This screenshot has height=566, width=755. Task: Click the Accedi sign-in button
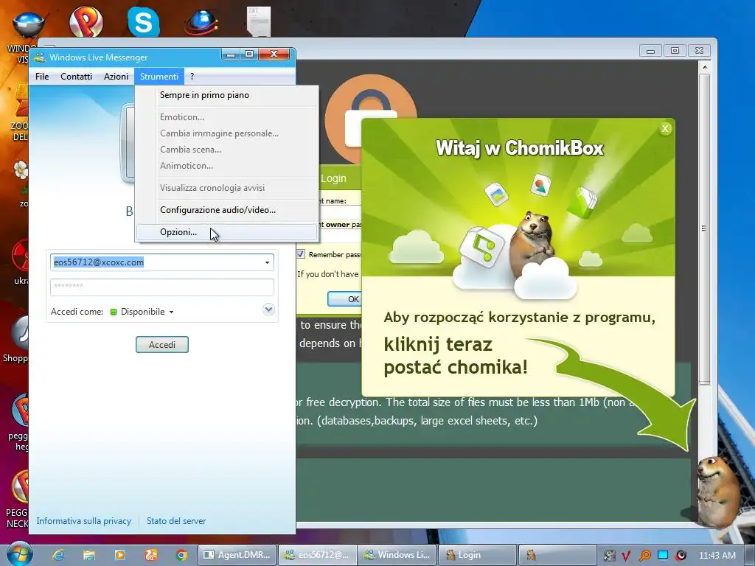pos(161,345)
